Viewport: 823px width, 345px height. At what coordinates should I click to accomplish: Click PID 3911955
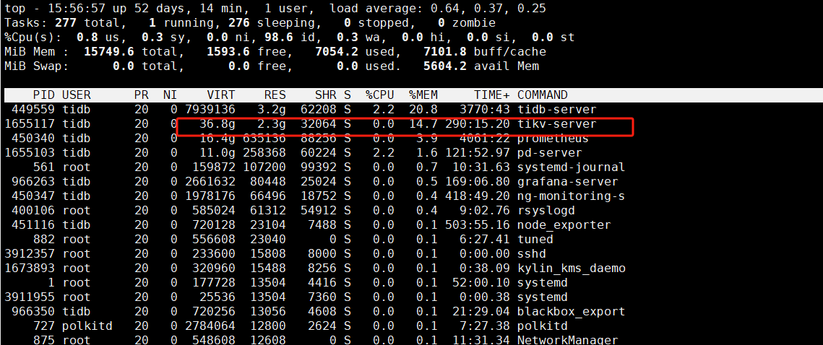(x=29, y=297)
